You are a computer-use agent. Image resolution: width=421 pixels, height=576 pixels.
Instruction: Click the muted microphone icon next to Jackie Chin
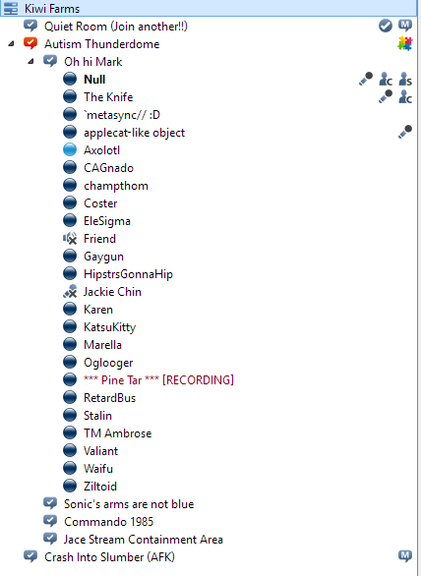pos(70,291)
